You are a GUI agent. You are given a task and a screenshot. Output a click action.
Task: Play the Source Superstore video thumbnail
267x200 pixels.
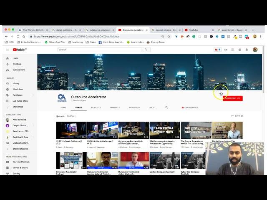196,130
